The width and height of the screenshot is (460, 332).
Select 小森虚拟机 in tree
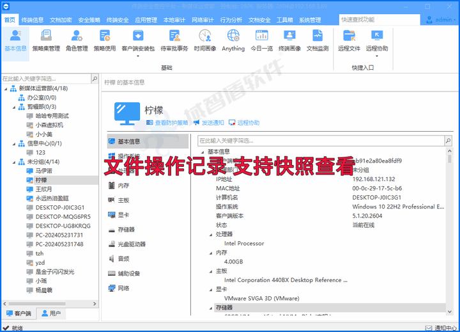tap(49, 125)
